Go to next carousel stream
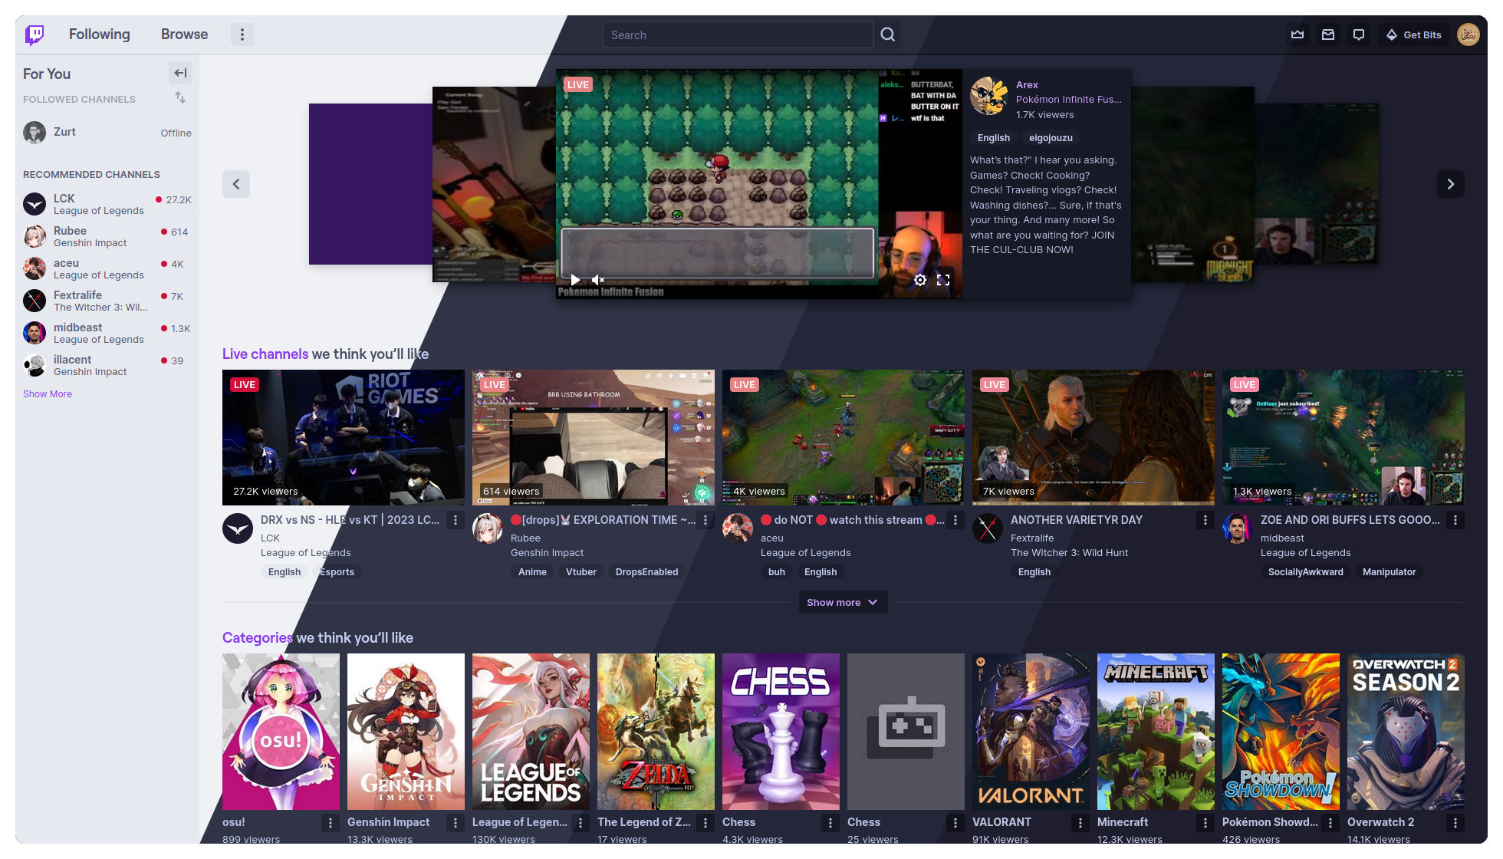1503x859 pixels. point(1450,184)
